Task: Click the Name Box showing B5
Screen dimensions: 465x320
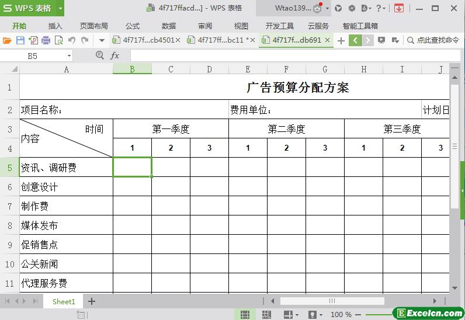Action: [33, 56]
